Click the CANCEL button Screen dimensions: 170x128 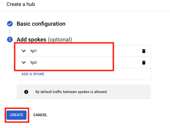(40, 115)
